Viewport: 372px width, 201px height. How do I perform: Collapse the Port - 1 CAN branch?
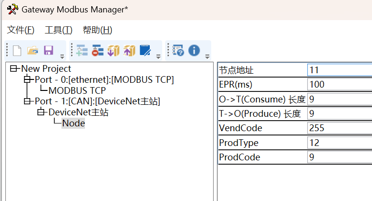pyautogui.click(x=27, y=101)
